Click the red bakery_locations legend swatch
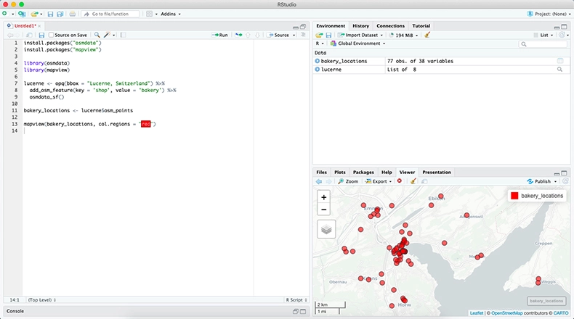This screenshot has height=319, width=574. [514, 196]
